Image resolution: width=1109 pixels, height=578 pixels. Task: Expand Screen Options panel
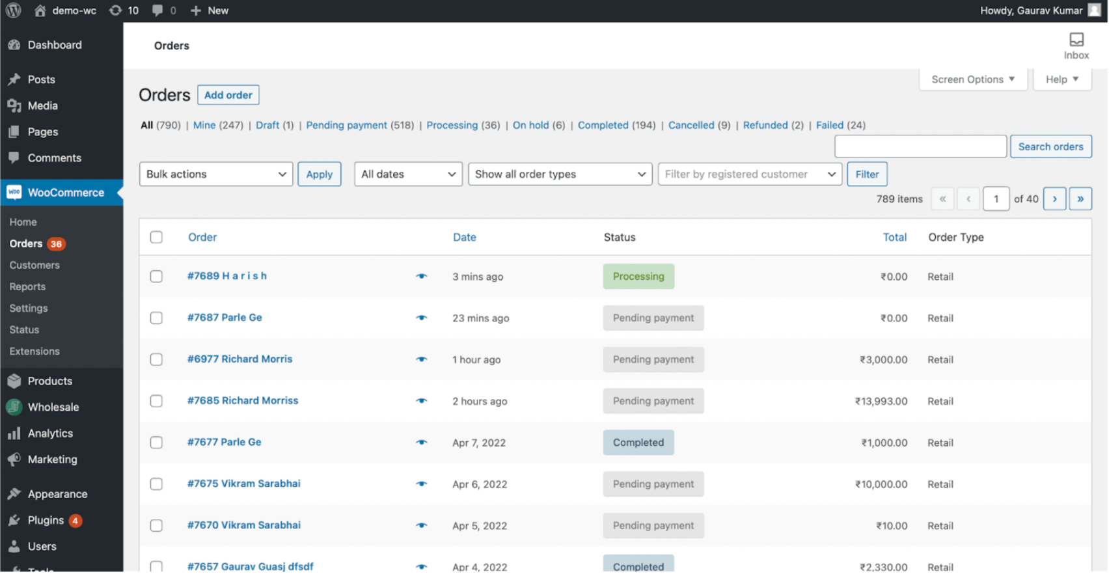973,79
